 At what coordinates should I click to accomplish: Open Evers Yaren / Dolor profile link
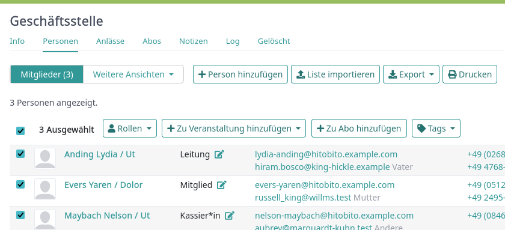(x=103, y=185)
